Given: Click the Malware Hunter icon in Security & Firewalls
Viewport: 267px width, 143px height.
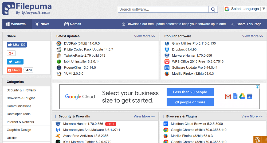Looking at the screenshot, I should [58, 124].
